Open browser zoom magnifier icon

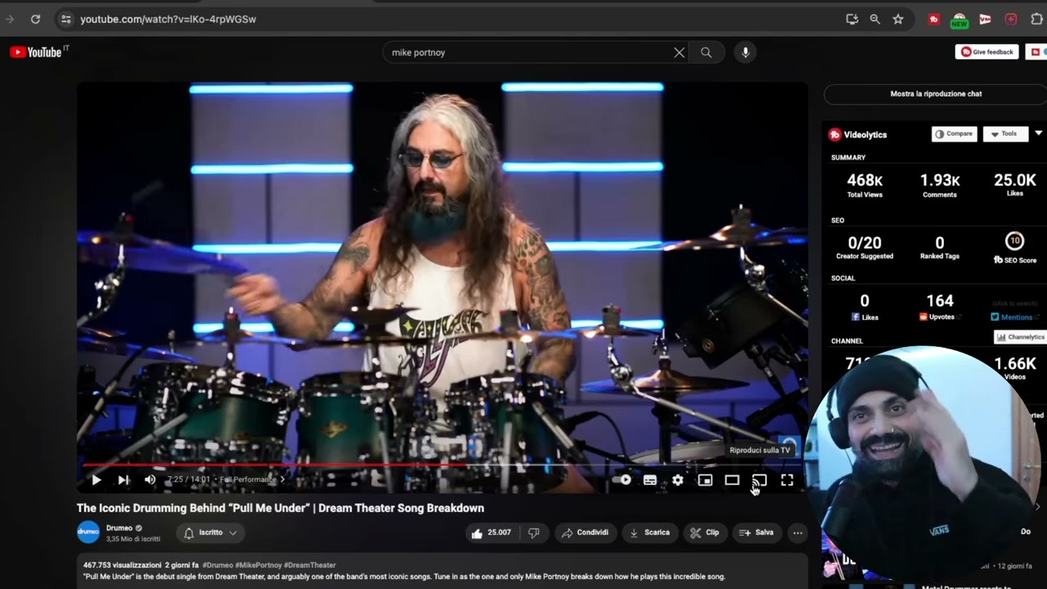tap(875, 19)
